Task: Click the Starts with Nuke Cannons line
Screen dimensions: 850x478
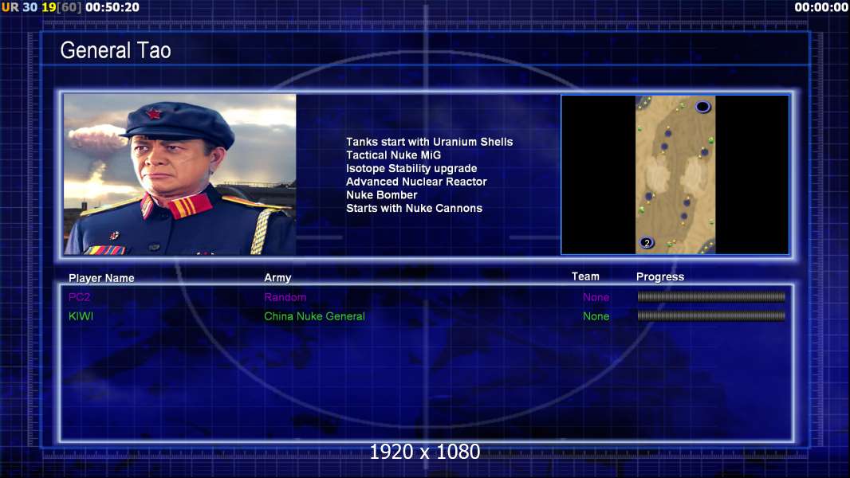Action: coord(414,208)
